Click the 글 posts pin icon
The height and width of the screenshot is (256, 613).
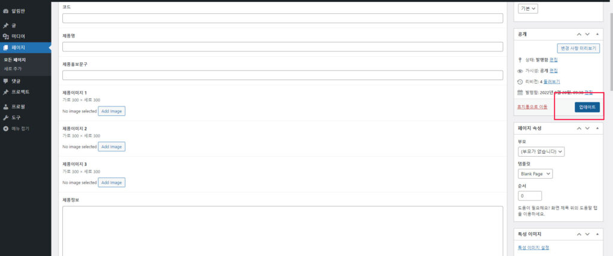click(5, 25)
